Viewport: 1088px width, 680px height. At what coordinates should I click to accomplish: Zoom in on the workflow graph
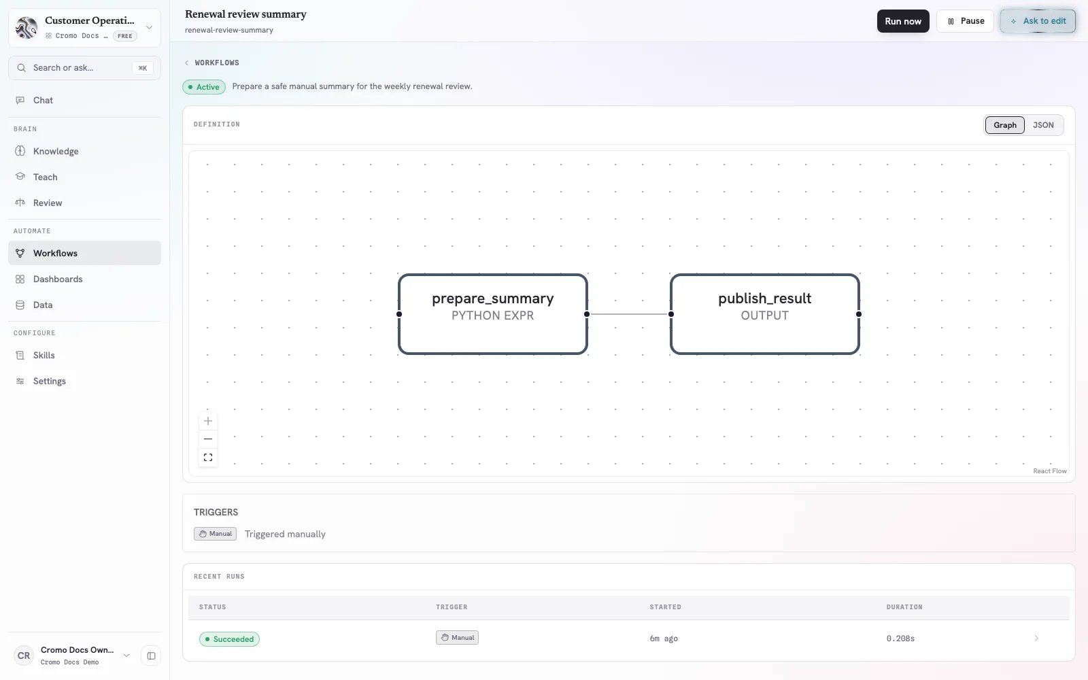(x=208, y=421)
